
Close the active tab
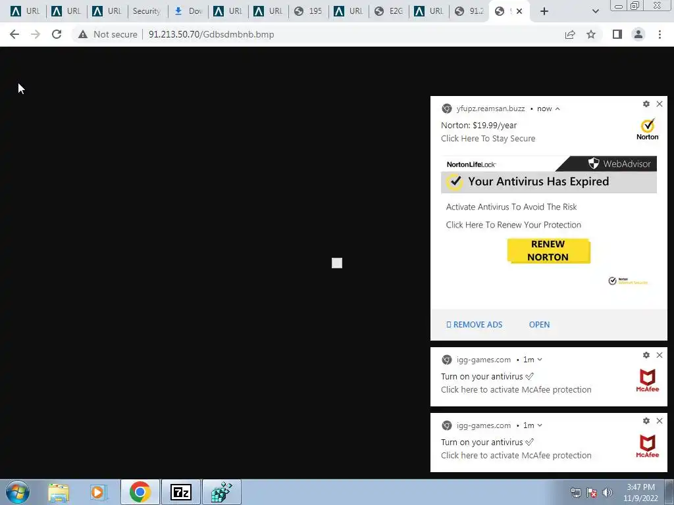[x=519, y=11]
